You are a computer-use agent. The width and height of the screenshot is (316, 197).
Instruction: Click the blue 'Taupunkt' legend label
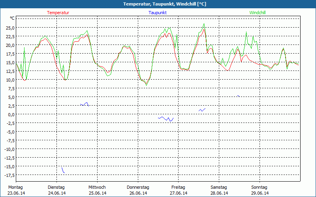158,13
